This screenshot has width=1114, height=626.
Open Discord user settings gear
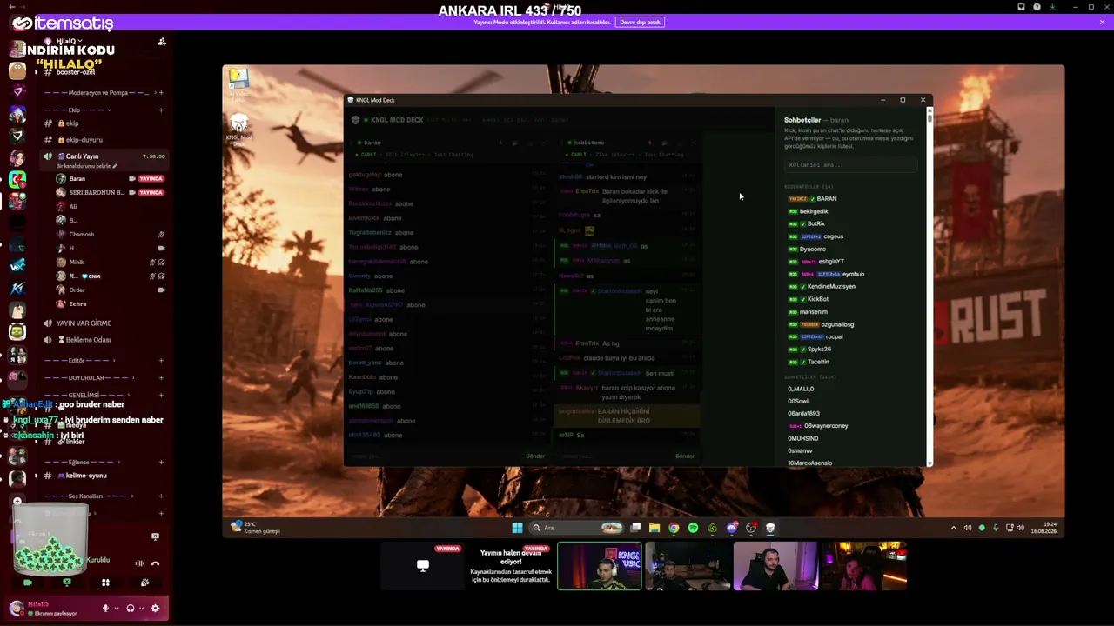156,609
